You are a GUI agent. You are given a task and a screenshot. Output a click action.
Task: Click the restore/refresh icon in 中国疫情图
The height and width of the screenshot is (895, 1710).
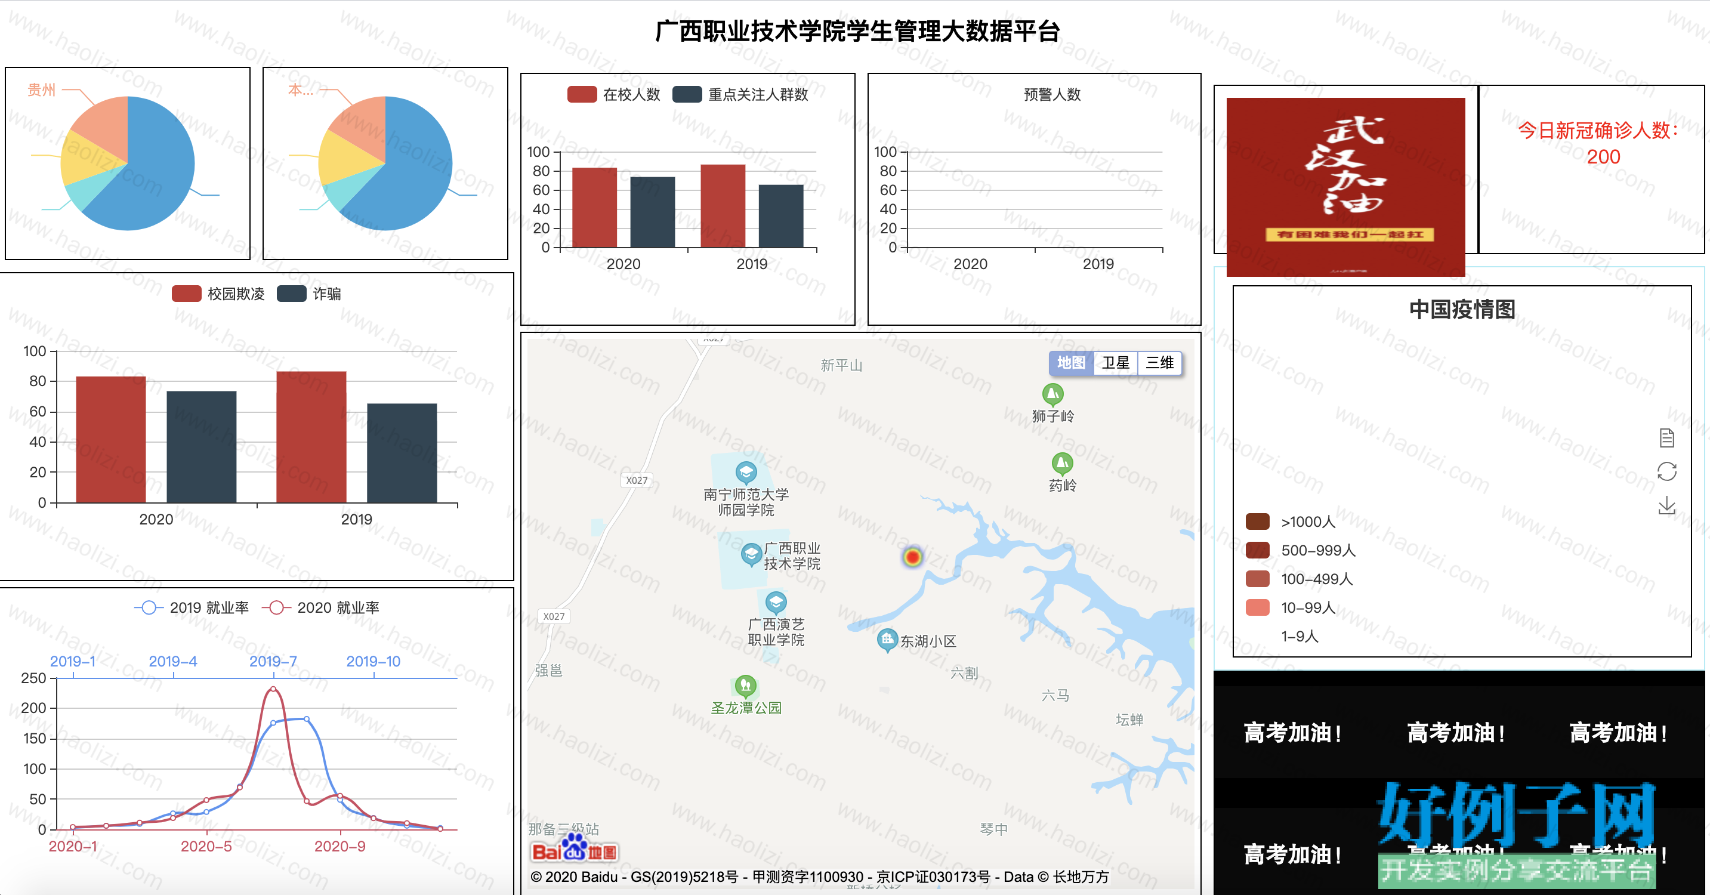1666,471
